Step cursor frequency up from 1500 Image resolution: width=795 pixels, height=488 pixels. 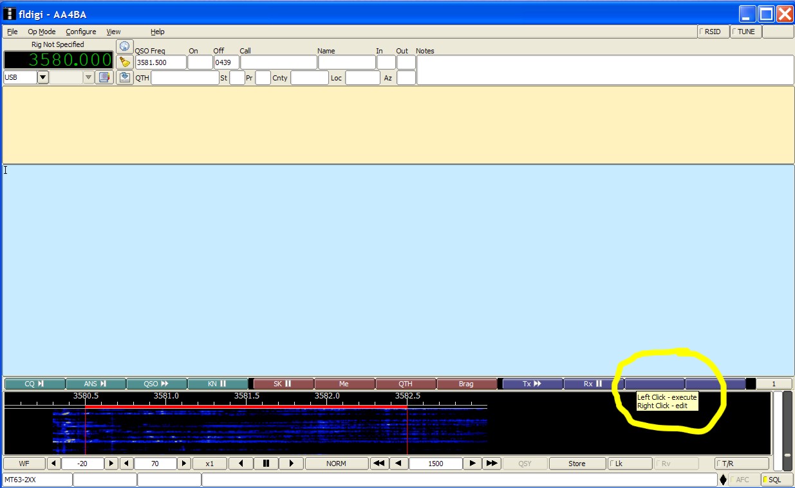pos(473,464)
